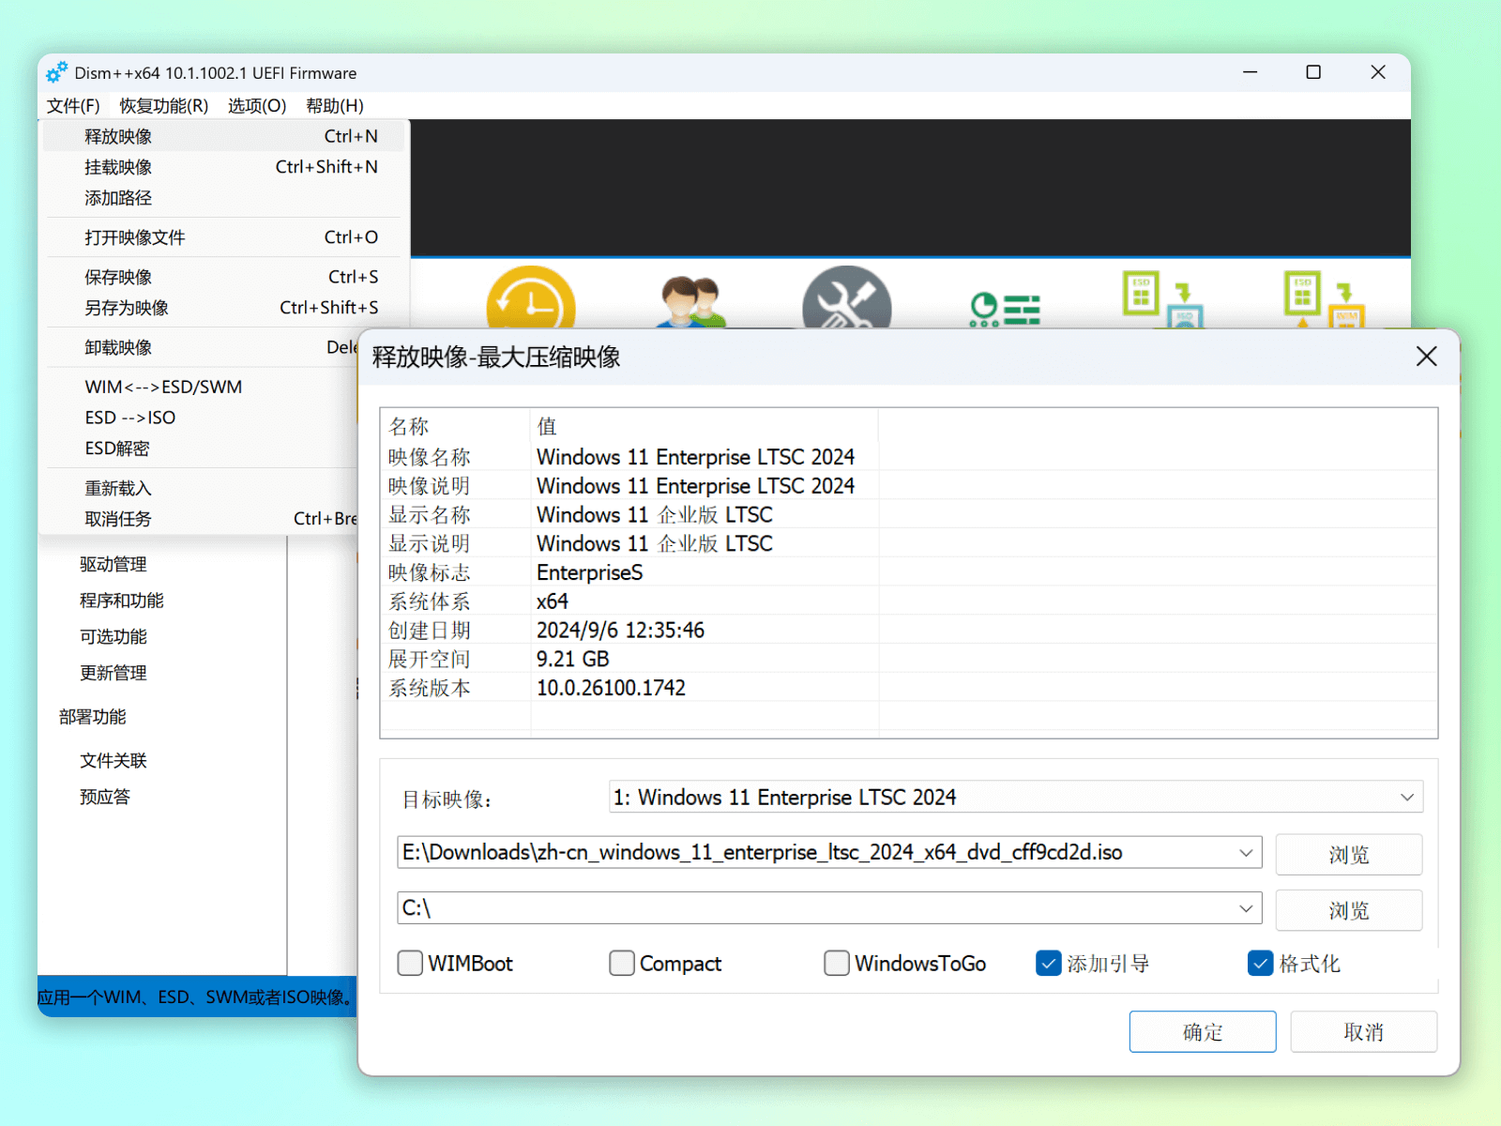
Task: Open the ISO source path dropdown
Action: pos(1245,853)
